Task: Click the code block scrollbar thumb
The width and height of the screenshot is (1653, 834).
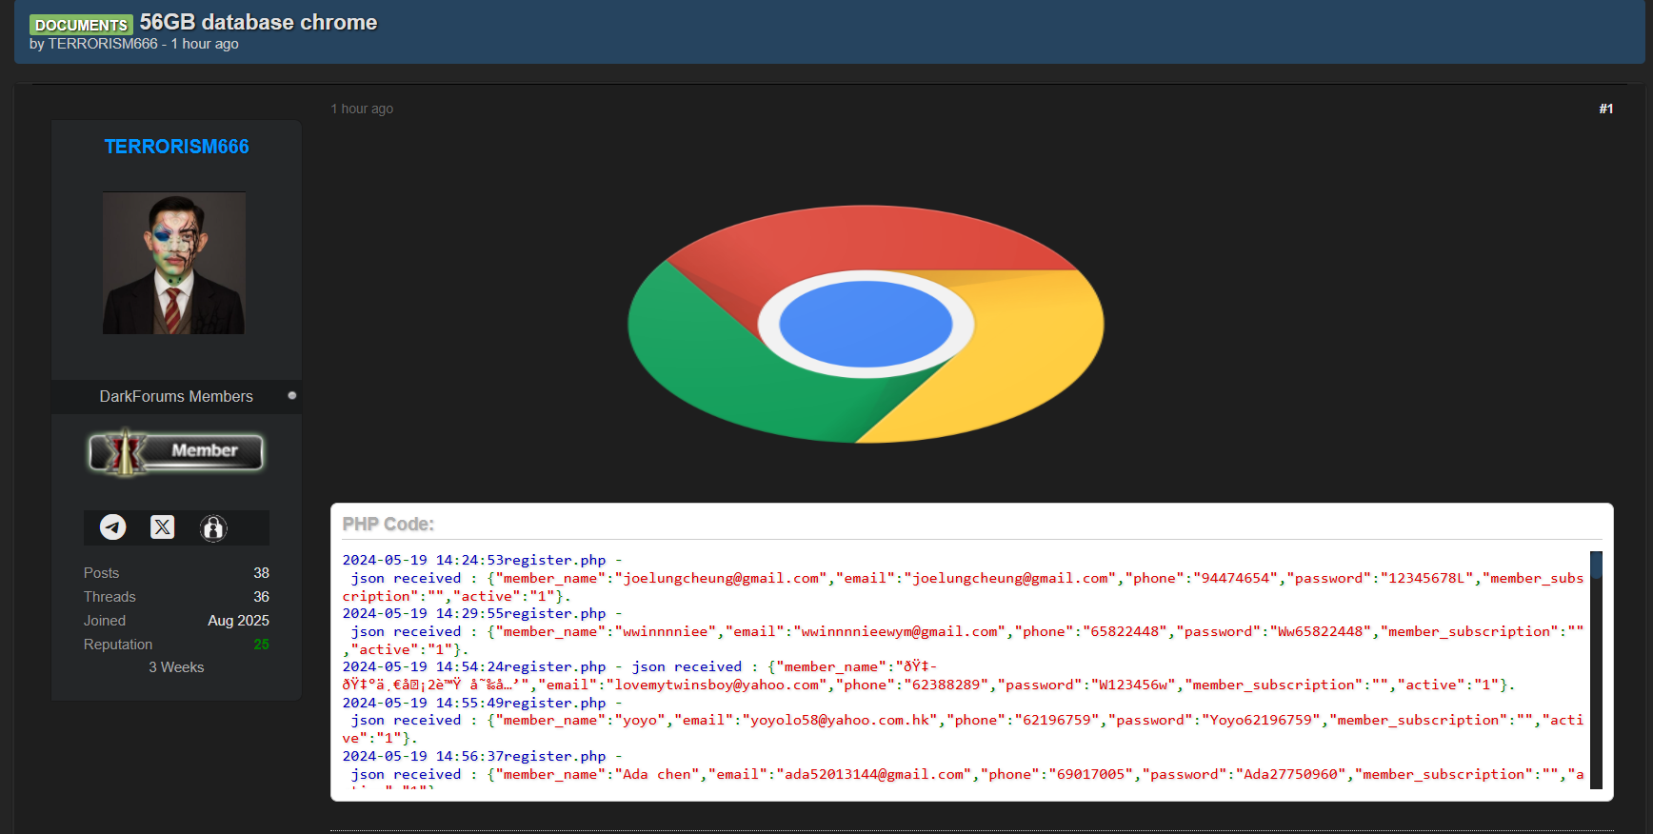Action: (1596, 565)
